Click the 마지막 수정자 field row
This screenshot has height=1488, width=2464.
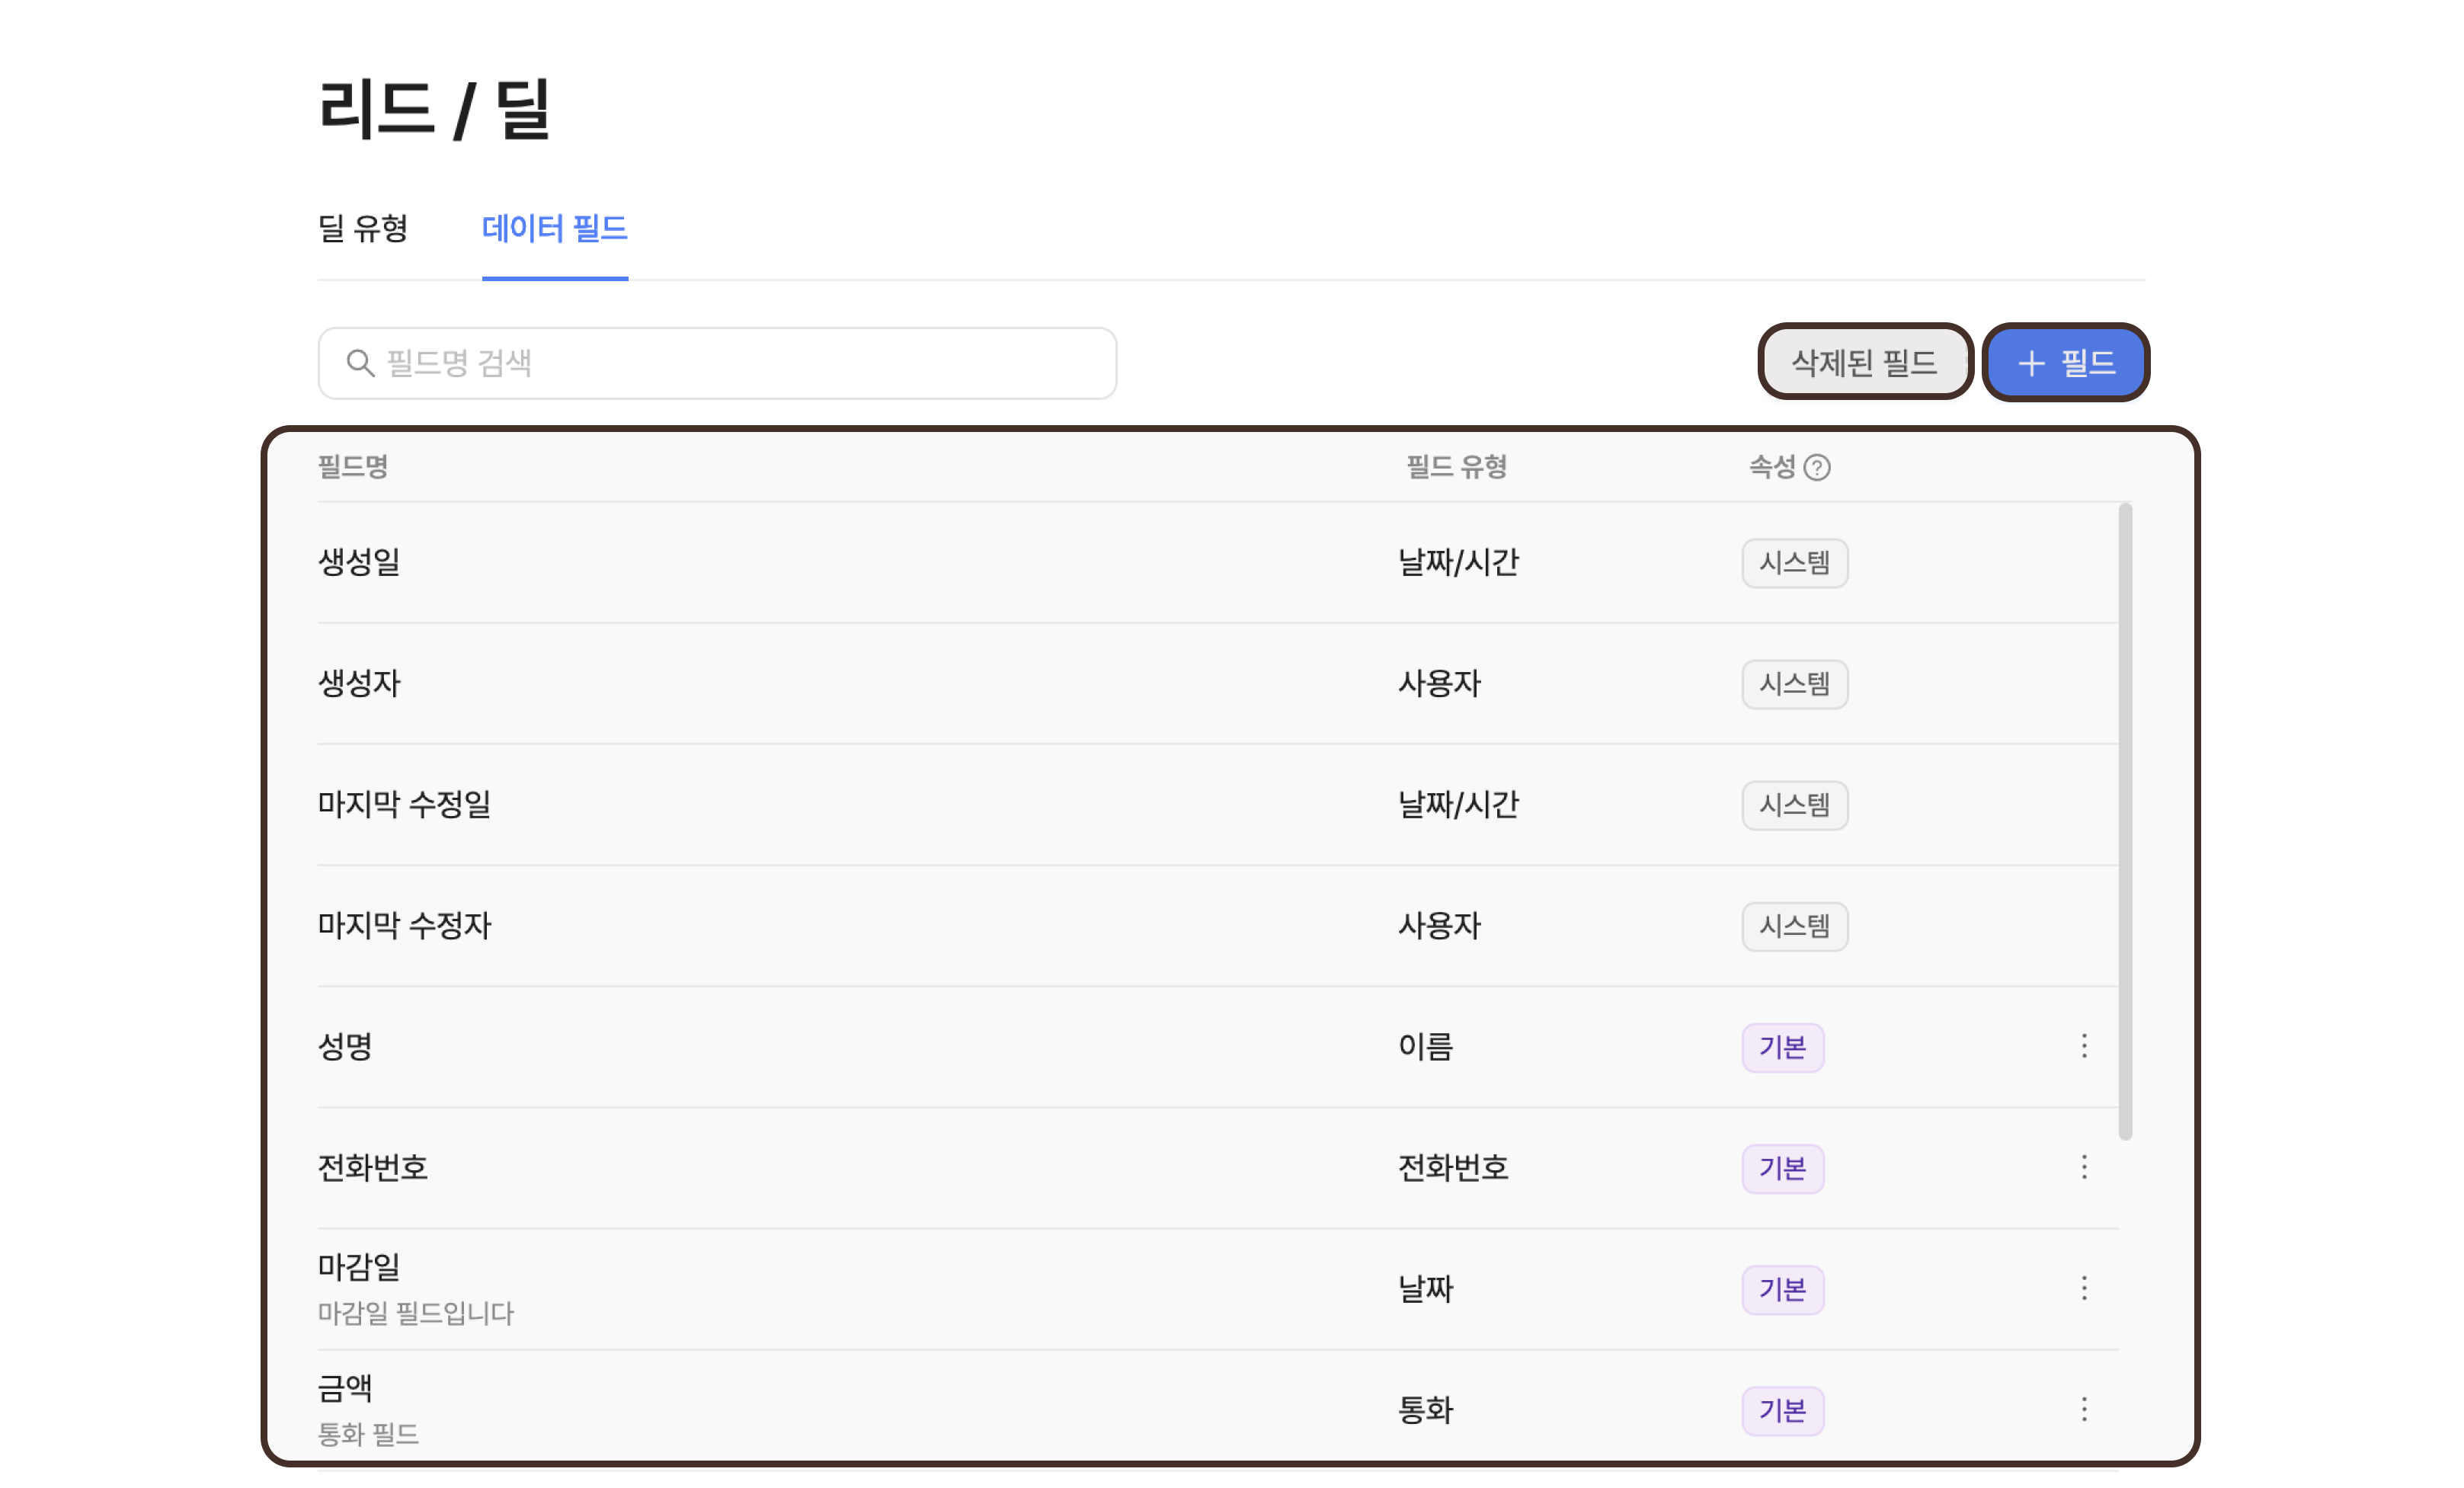coord(404,925)
